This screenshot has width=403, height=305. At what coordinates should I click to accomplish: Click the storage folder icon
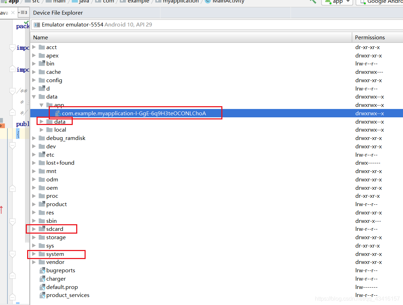tap(42, 237)
